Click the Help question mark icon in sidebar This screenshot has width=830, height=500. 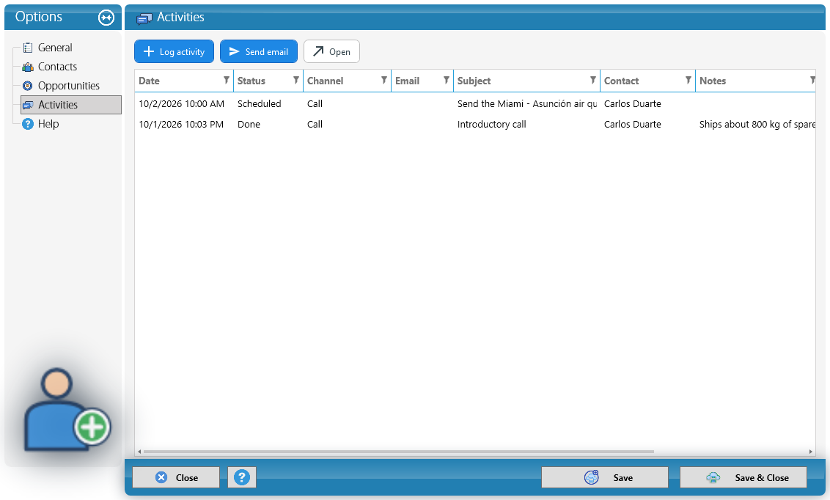click(x=28, y=124)
